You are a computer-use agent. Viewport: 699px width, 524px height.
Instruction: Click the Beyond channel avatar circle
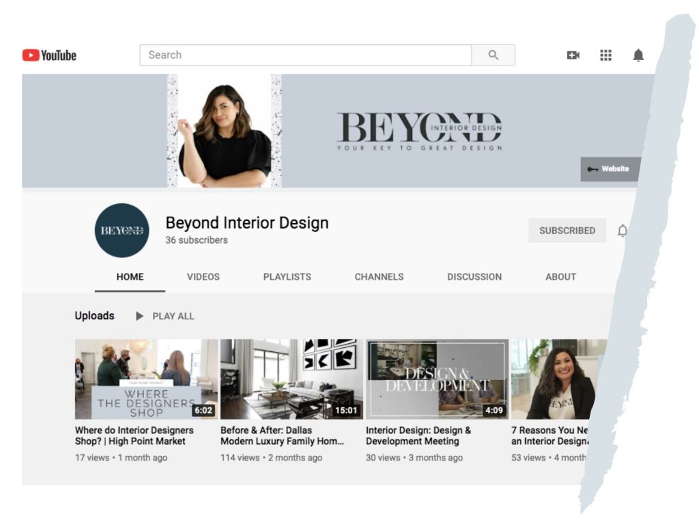(x=122, y=231)
